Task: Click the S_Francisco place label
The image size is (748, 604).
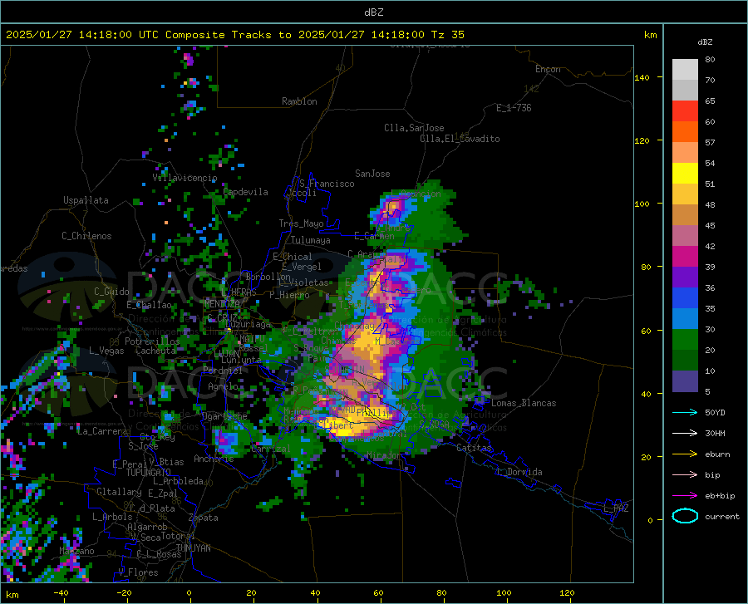Action: [327, 184]
